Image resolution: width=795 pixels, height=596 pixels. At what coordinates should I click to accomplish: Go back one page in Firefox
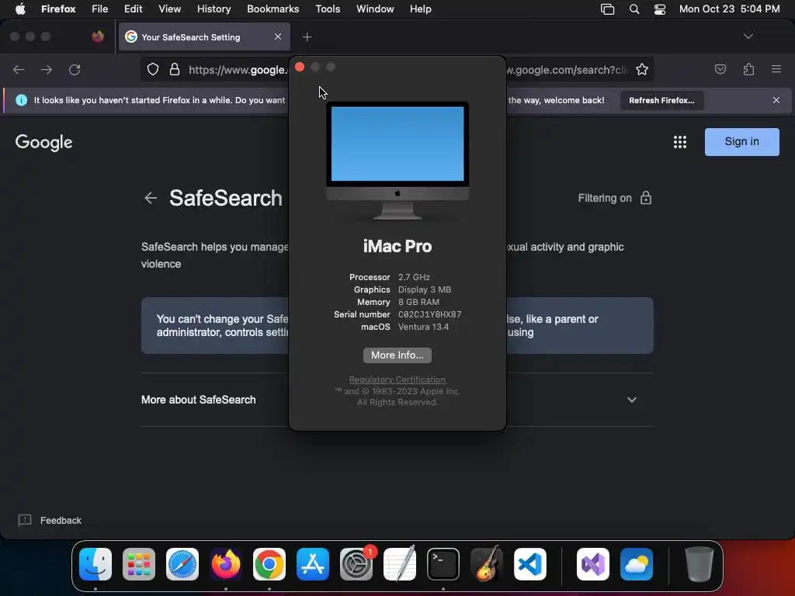19,69
